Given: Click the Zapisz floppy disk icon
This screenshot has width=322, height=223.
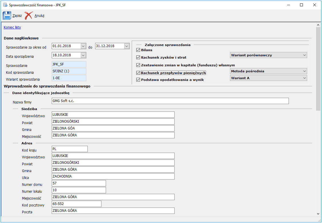Looking at the screenshot, I should click(x=7, y=16).
